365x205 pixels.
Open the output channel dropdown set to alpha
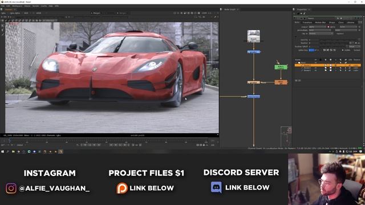click(318, 27)
